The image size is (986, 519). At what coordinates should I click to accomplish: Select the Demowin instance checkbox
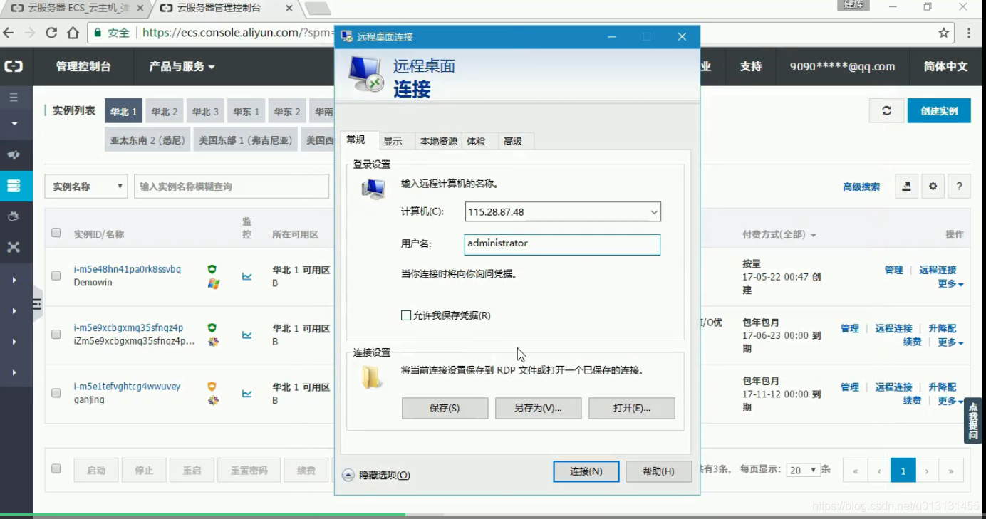tap(56, 276)
